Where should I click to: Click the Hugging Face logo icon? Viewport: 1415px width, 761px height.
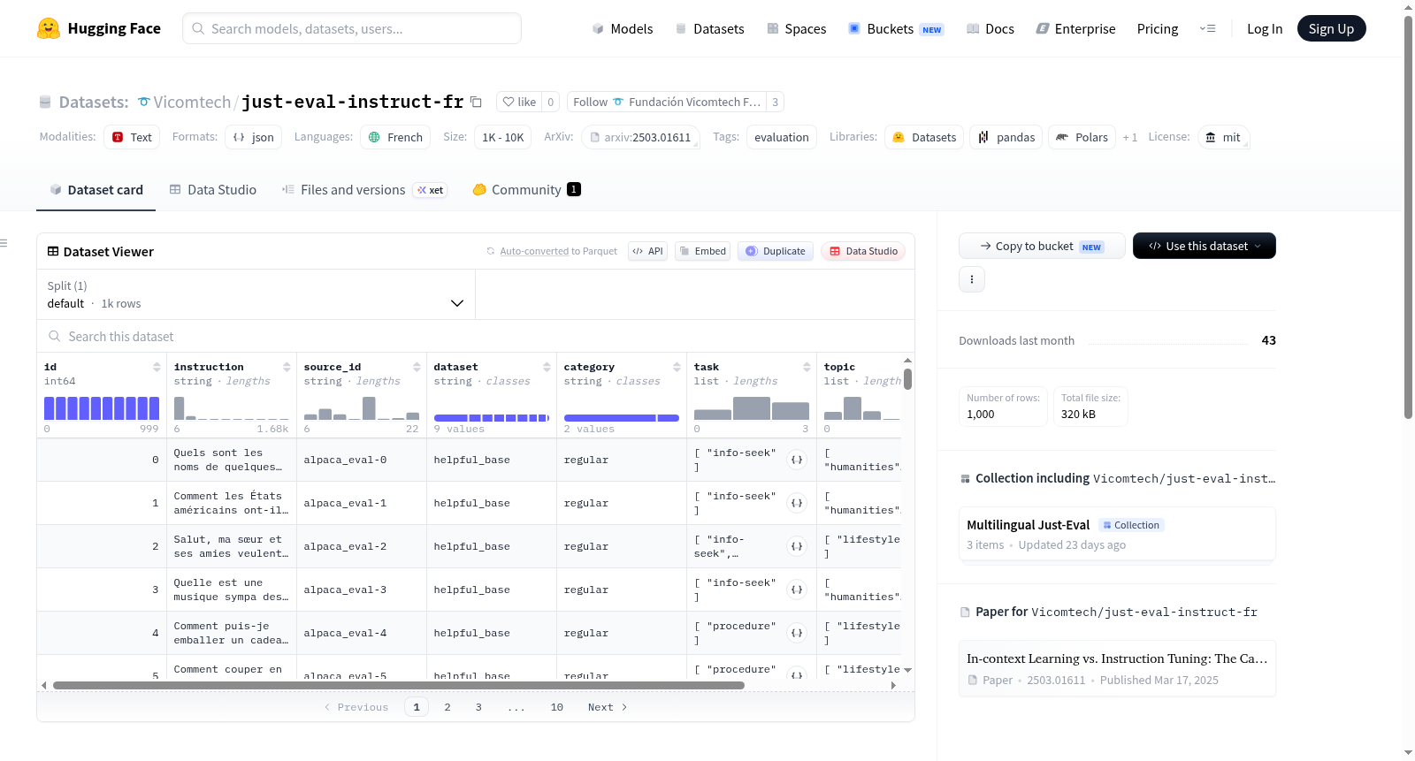pyautogui.click(x=49, y=28)
